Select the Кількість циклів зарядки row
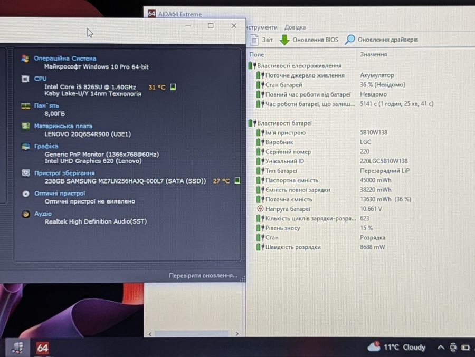The image size is (475, 357). click(x=360, y=218)
